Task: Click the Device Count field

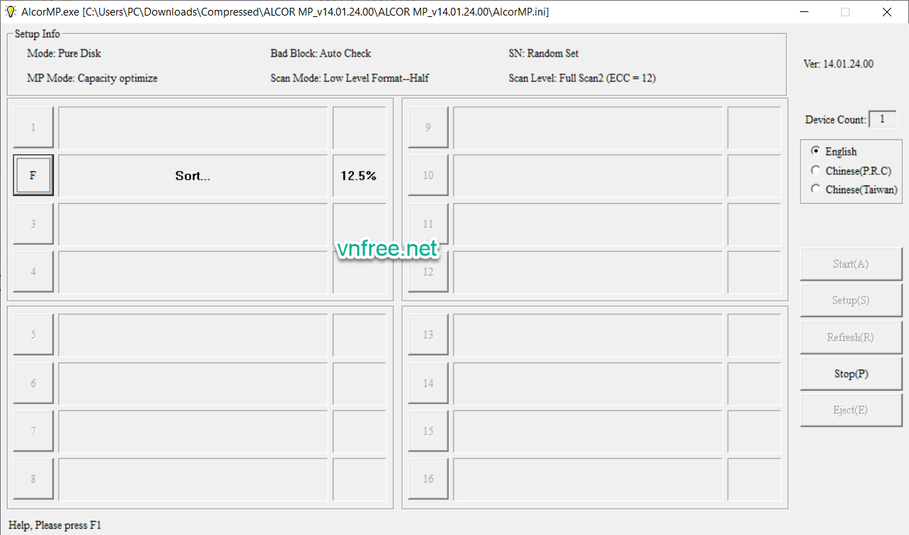Action: [882, 120]
